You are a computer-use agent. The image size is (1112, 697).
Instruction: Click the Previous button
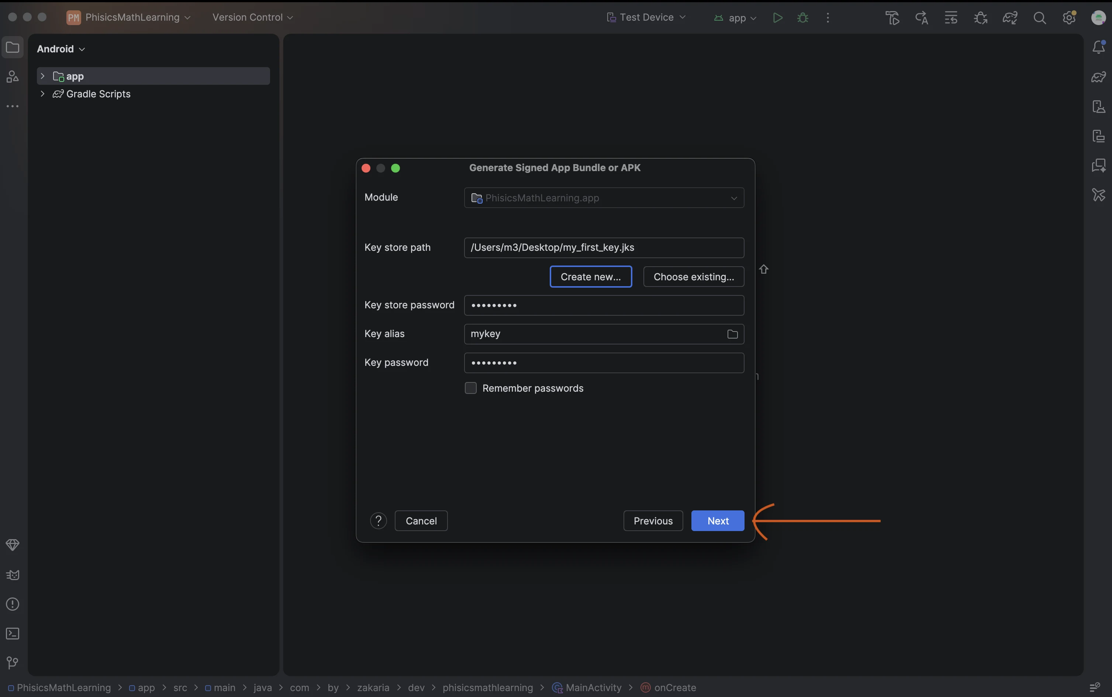coord(653,521)
